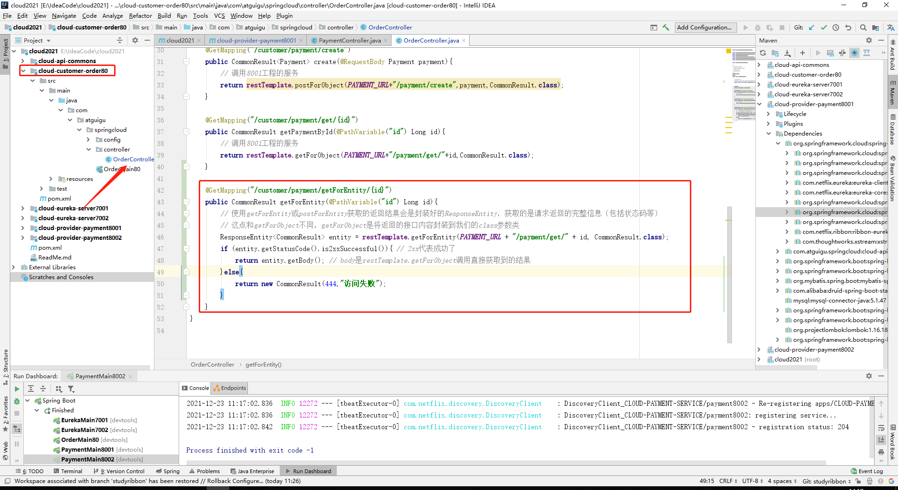Image resolution: width=898 pixels, height=490 pixels.
Task: Switch to Endpoints tab in Run Dashboard
Action: click(x=230, y=388)
